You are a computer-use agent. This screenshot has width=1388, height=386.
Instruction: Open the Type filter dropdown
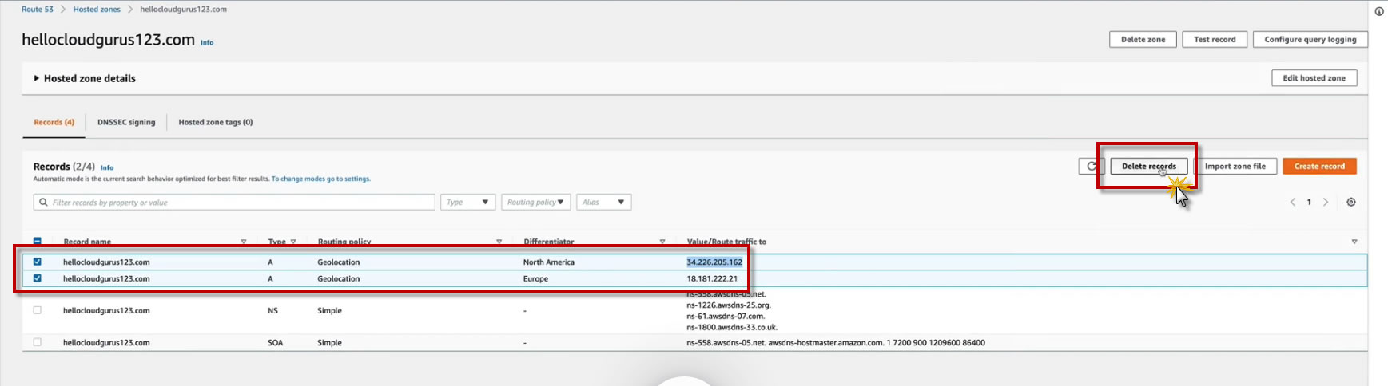pos(468,203)
